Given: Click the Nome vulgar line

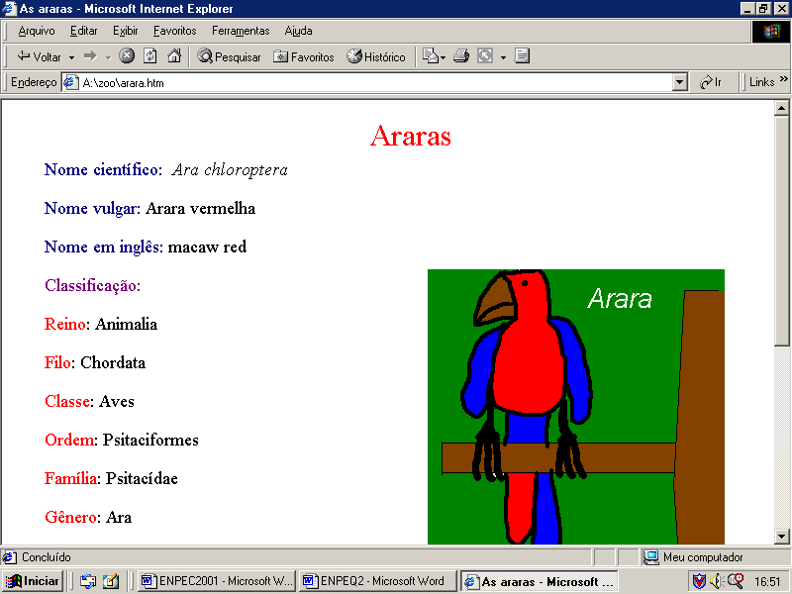Looking at the screenshot, I should click(x=150, y=209).
